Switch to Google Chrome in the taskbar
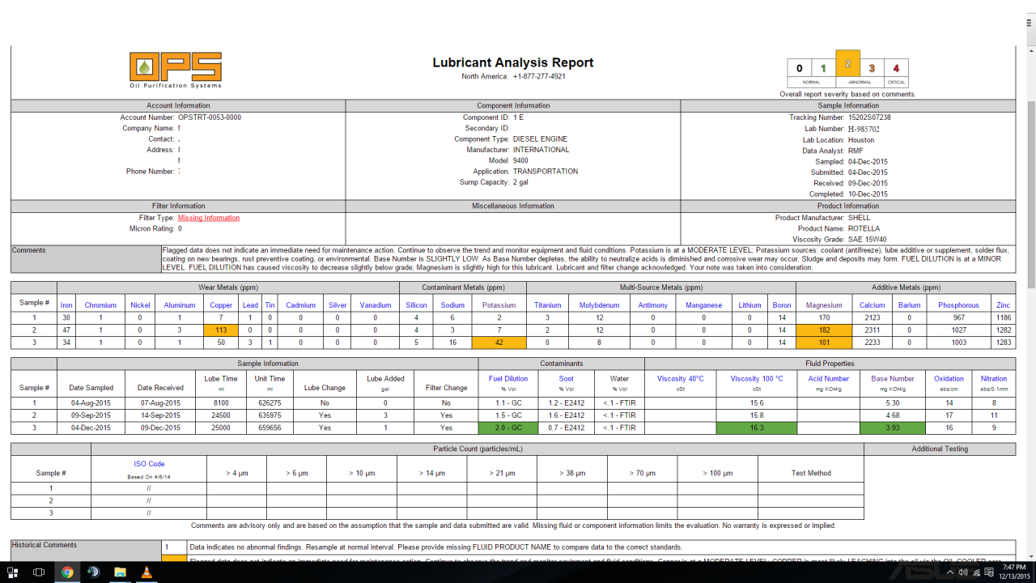Image resolution: width=1036 pixels, height=583 pixels. pyautogui.click(x=67, y=572)
